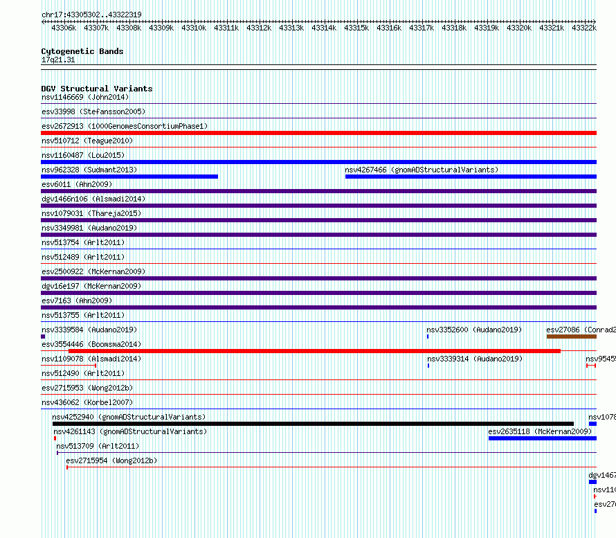
Task: Open the dgv16e197 (McKernan2009) label
Action: point(91,286)
